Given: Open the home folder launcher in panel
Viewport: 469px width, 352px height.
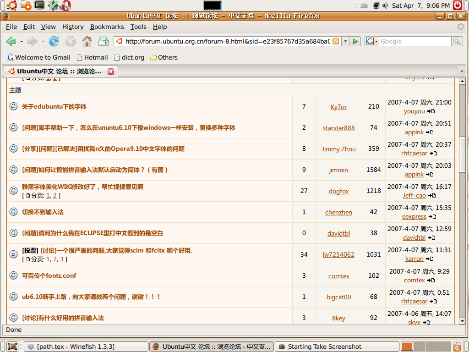Looking at the screenshot, I should point(26,5).
